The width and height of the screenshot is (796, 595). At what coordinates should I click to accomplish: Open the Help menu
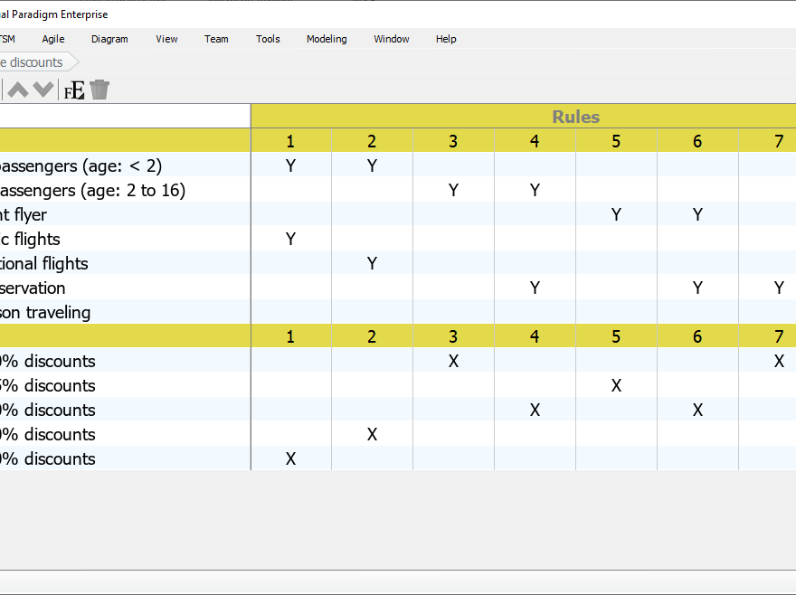[x=446, y=39]
